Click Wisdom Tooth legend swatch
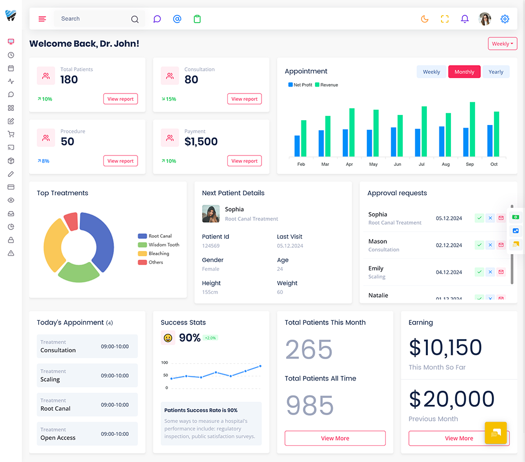The width and height of the screenshot is (525, 462). click(142, 245)
